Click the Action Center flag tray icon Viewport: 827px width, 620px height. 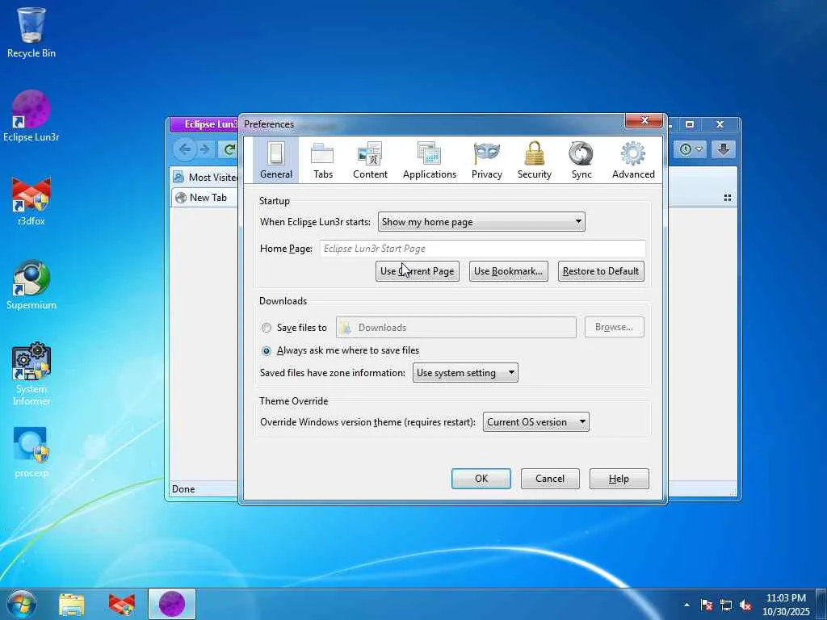[706, 605]
